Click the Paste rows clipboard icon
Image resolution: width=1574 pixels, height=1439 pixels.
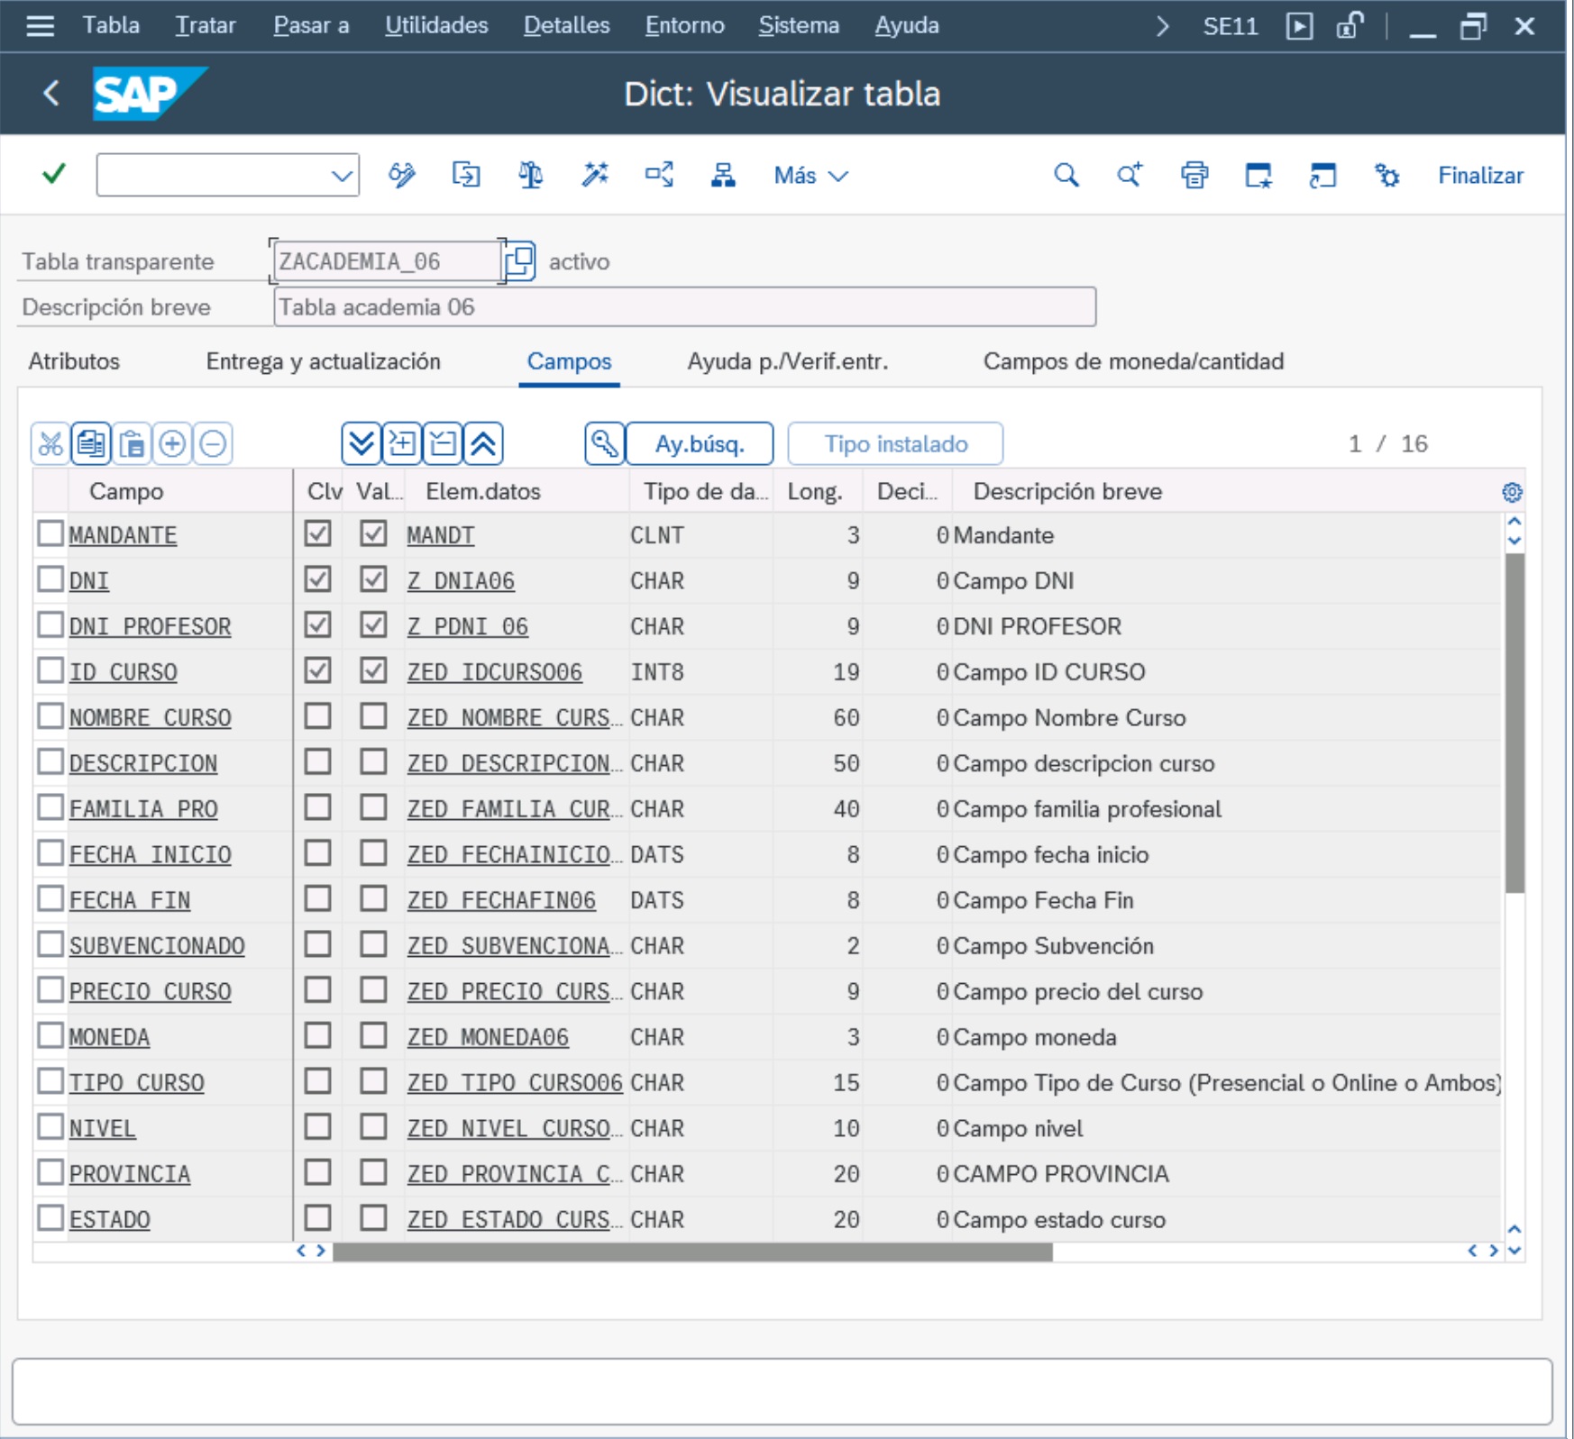pos(132,443)
